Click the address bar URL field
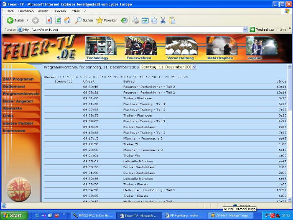This screenshot has width=293, height=220. (131, 30)
